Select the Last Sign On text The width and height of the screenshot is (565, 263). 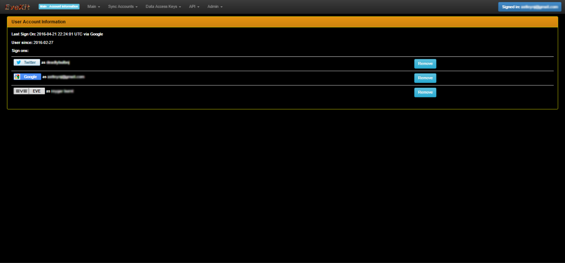(57, 34)
